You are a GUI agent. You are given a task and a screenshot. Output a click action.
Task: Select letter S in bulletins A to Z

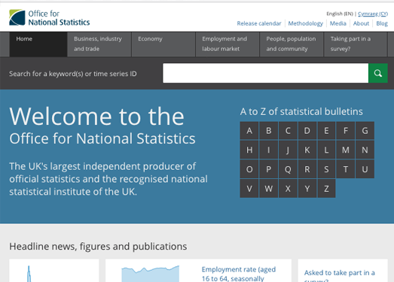(326, 169)
